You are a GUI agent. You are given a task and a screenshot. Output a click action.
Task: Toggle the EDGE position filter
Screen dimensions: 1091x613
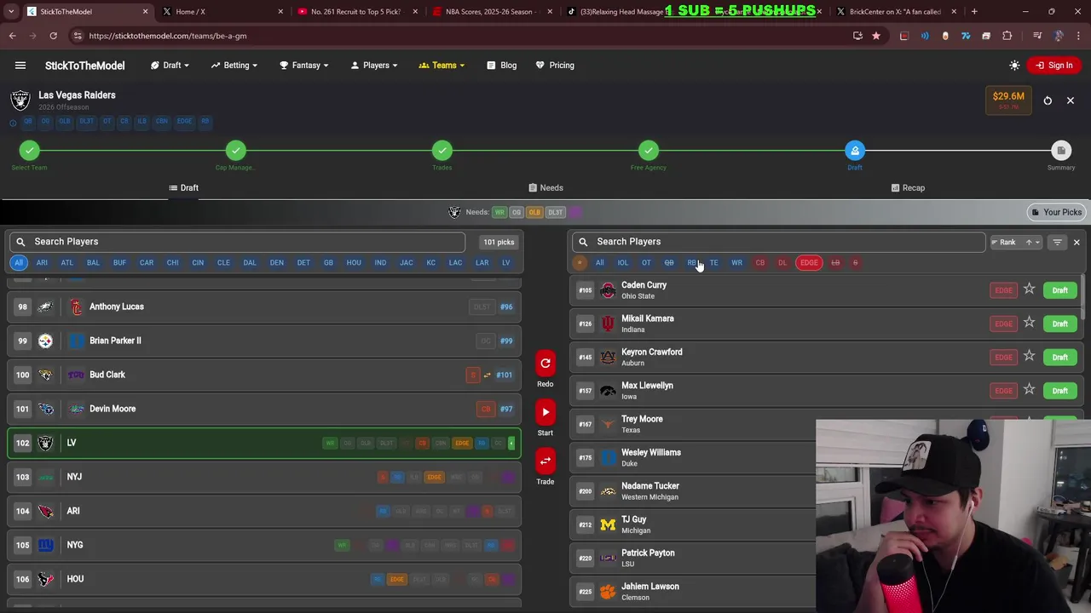808,262
